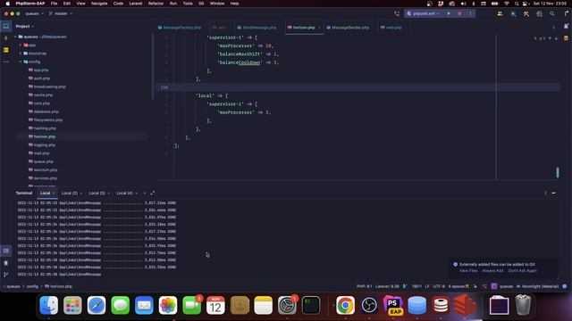This screenshot has width=572, height=321.
Task: Open the Laravel menu
Action: point(135,4)
